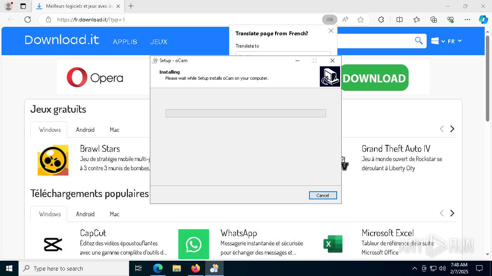This screenshot has height=276, width=492.
Task: Select Mac tab under Jeux gratuits
Action: [115, 130]
